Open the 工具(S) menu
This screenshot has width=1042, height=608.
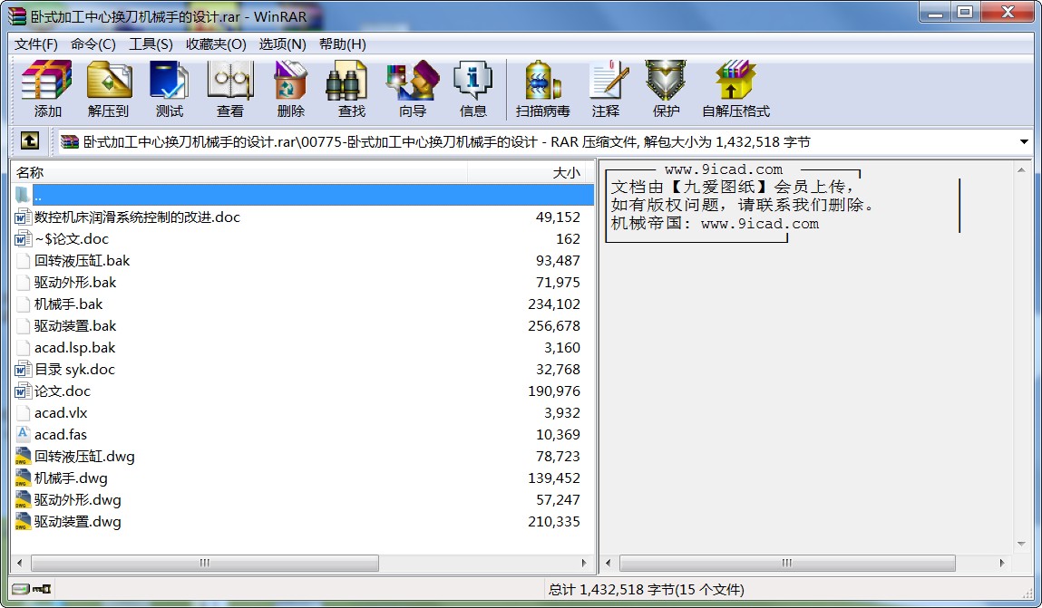pyautogui.click(x=151, y=43)
